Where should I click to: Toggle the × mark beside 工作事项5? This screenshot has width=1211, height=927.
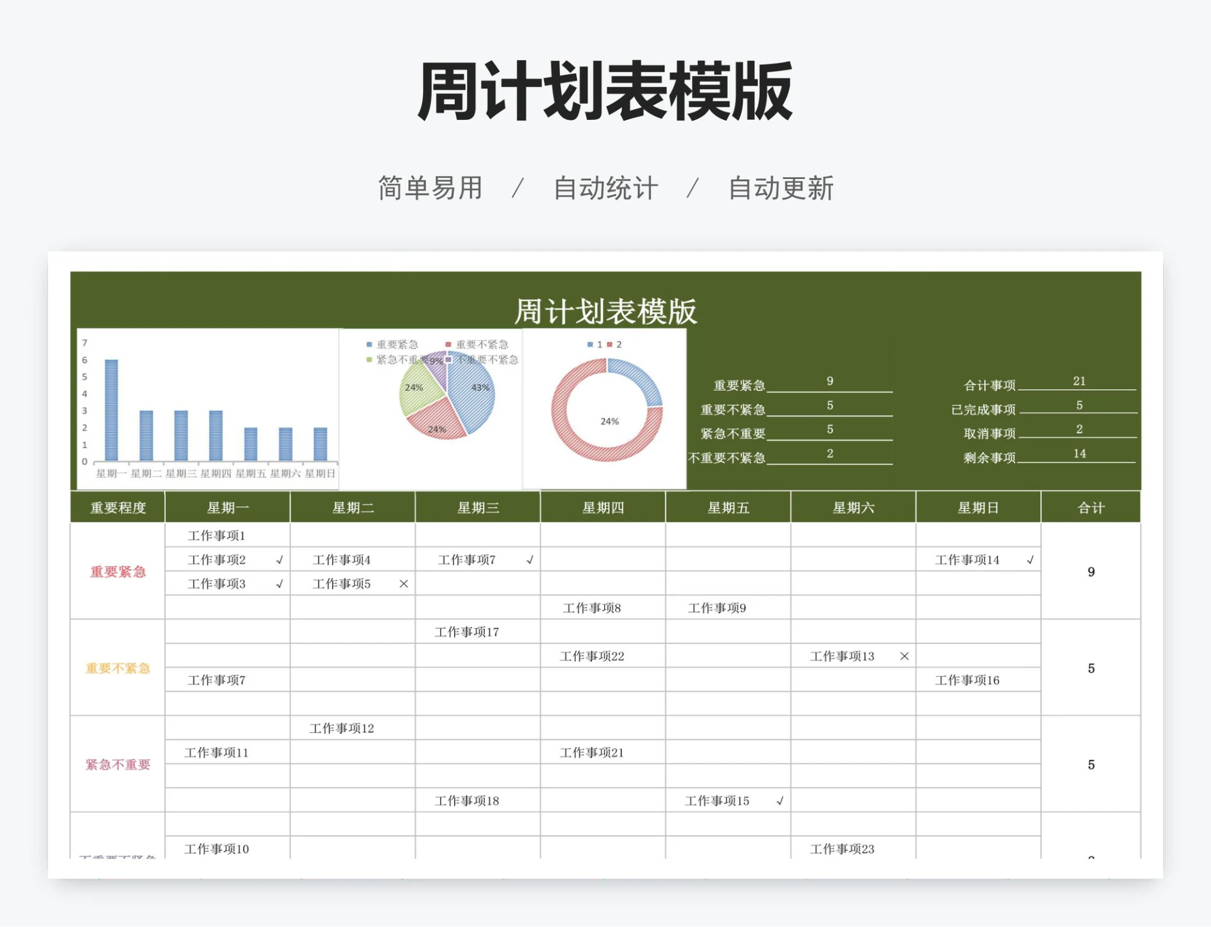click(404, 584)
